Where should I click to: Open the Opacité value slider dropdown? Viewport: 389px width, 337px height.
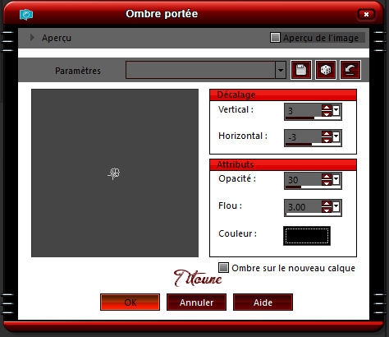(336, 179)
